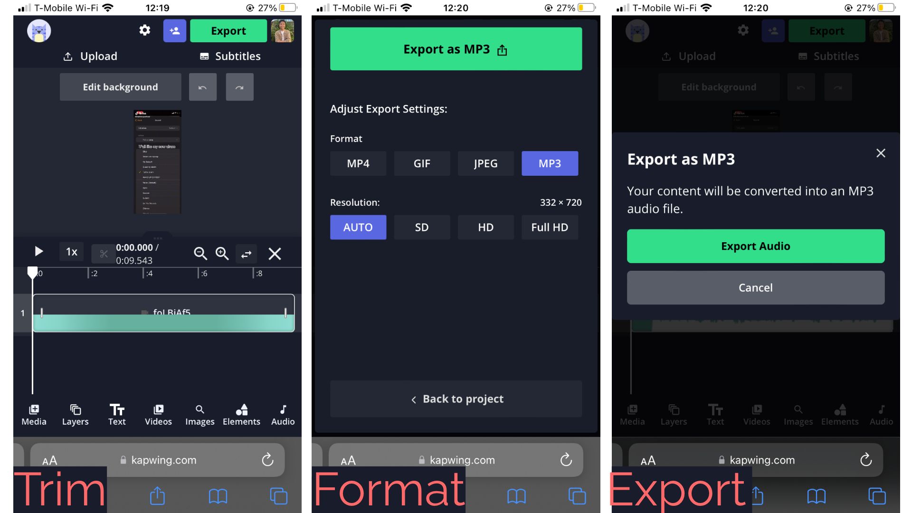This screenshot has height=513, width=912.
Task: Click Export Audio green button
Action: click(755, 246)
